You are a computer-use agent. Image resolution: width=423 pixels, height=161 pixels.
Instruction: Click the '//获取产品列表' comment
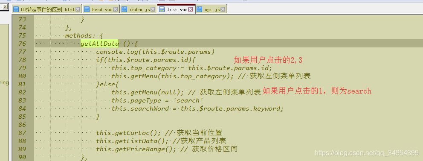click(200, 141)
